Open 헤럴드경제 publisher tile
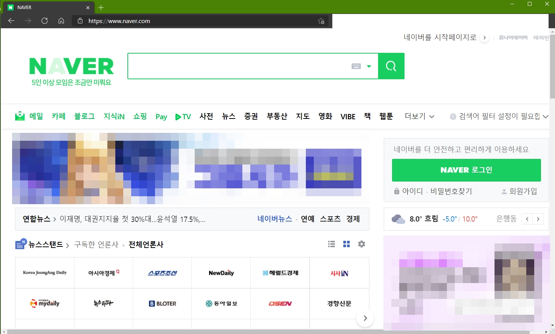This screenshot has width=555, height=334. (280, 273)
